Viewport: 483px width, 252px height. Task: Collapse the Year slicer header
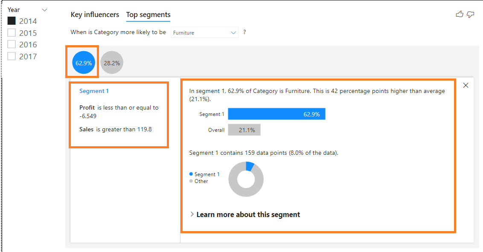[44, 9]
